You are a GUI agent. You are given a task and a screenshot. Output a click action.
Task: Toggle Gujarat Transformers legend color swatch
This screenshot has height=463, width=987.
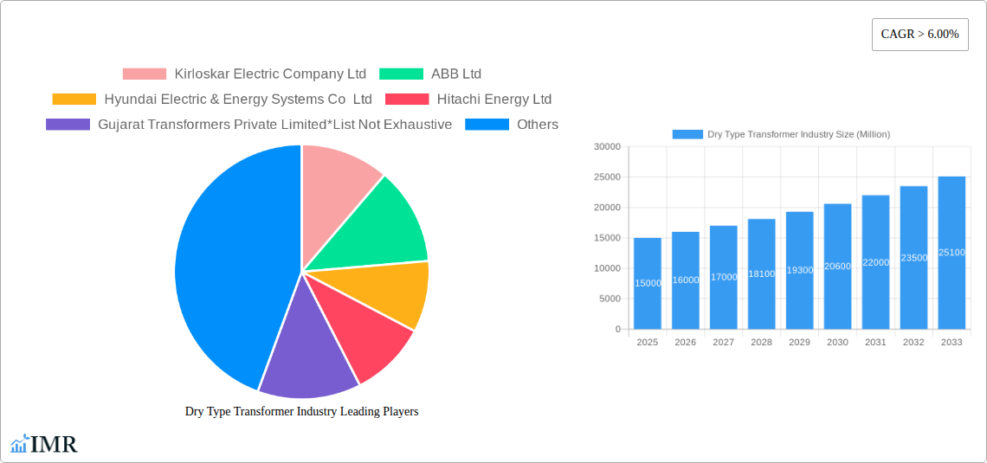(x=68, y=124)
